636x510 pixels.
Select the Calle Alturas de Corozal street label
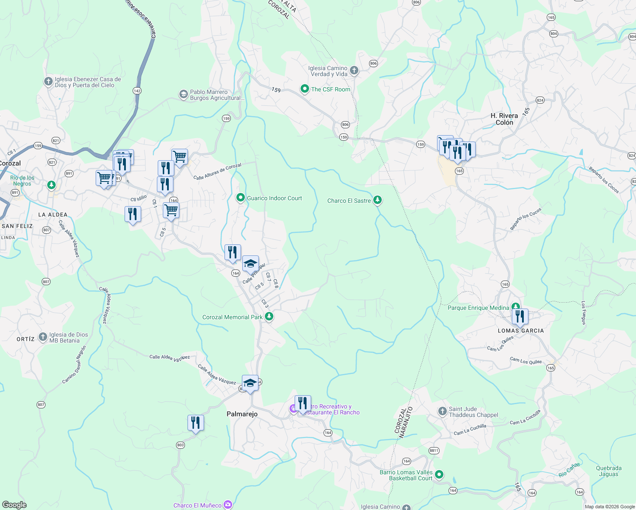(217, 172)
